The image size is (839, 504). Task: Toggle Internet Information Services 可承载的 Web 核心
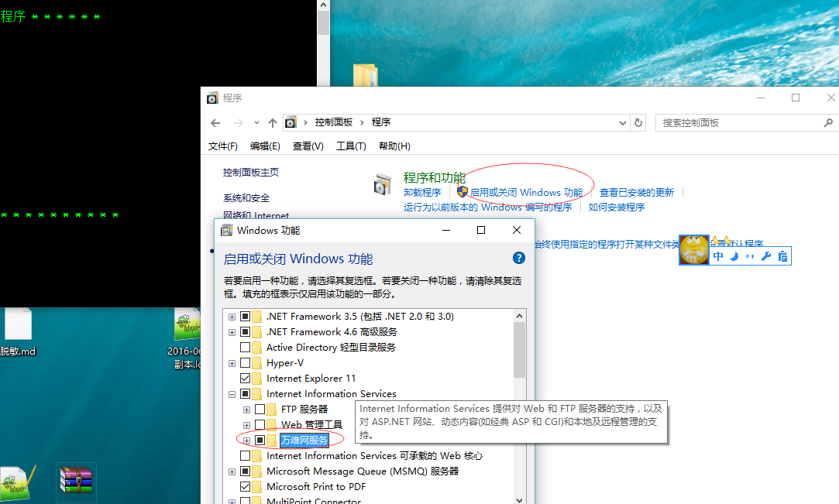[x=245, y=456]
